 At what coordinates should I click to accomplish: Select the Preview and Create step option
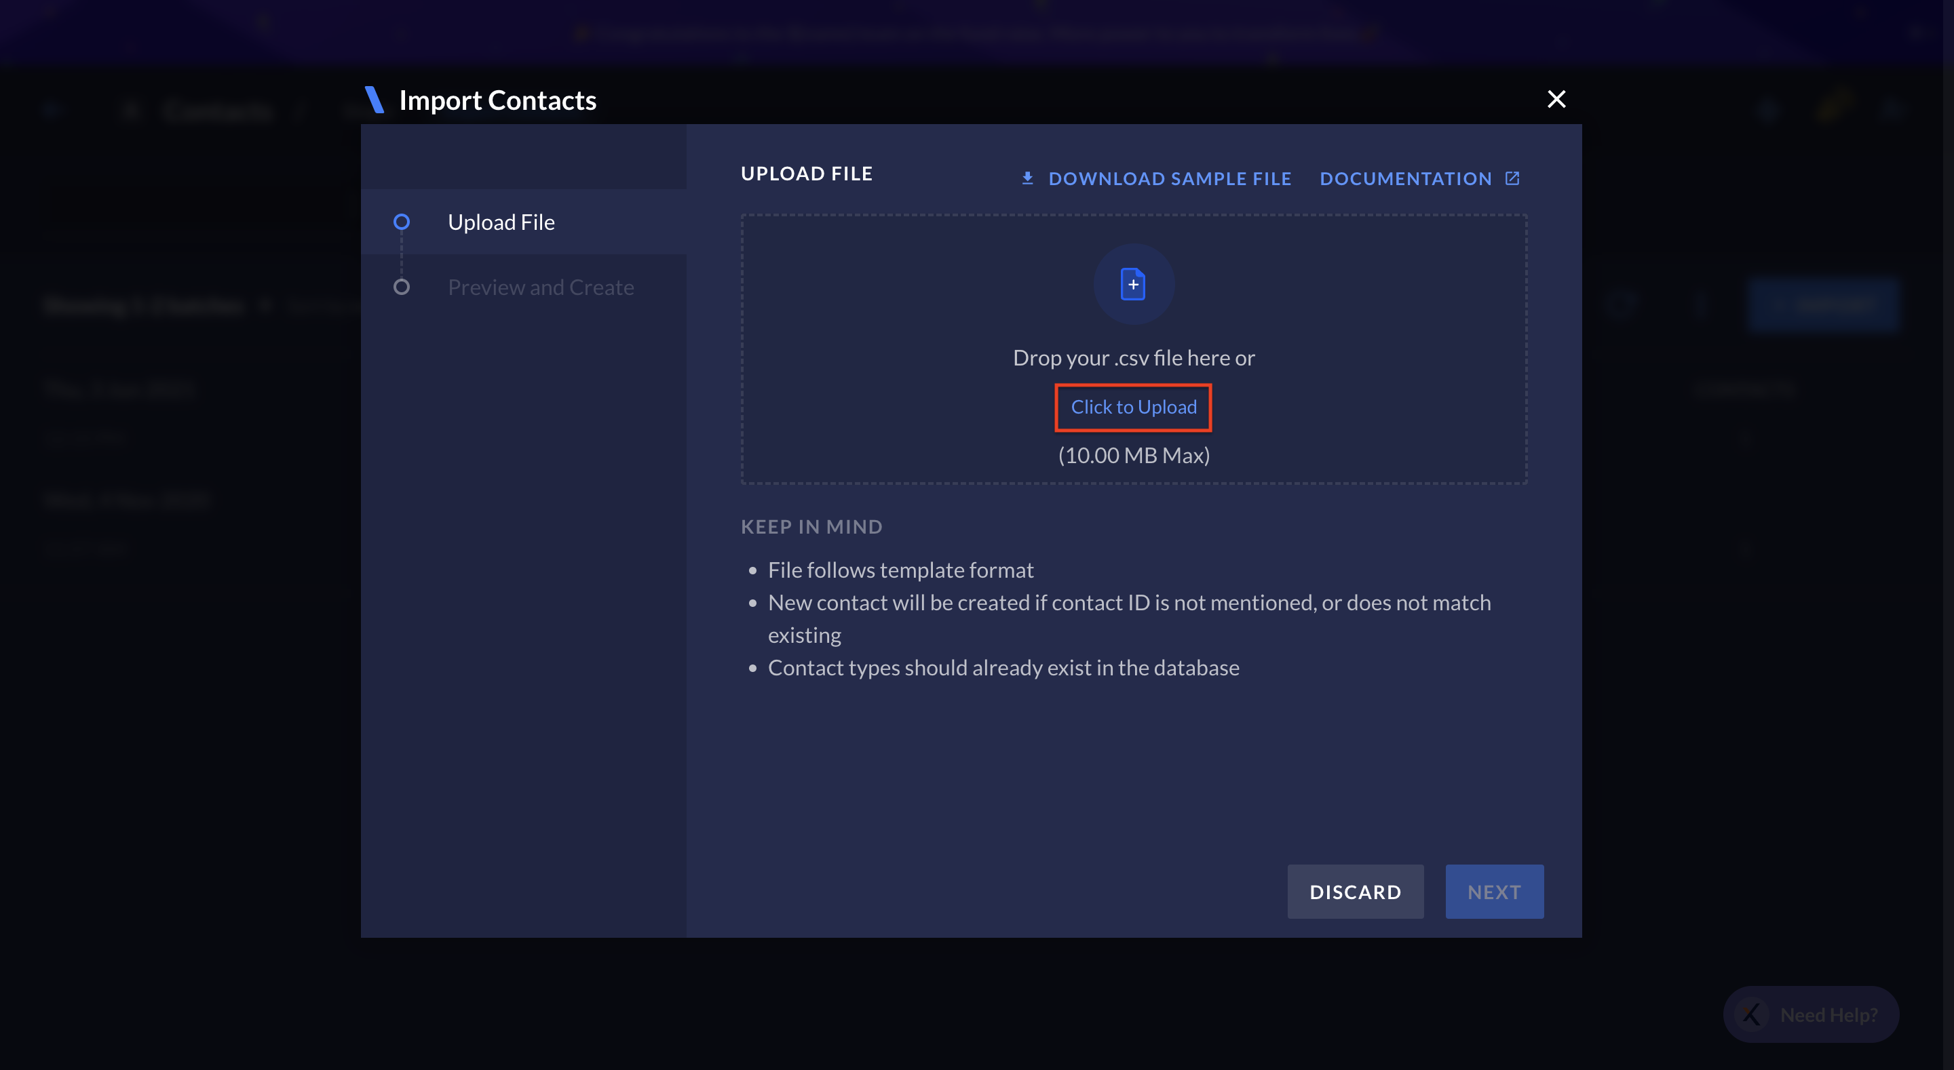pos(541,286)
